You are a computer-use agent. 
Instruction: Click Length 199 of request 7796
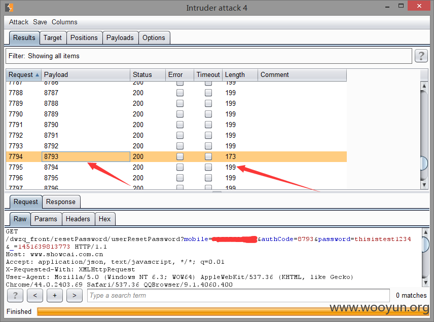click(x=230, y=178)
